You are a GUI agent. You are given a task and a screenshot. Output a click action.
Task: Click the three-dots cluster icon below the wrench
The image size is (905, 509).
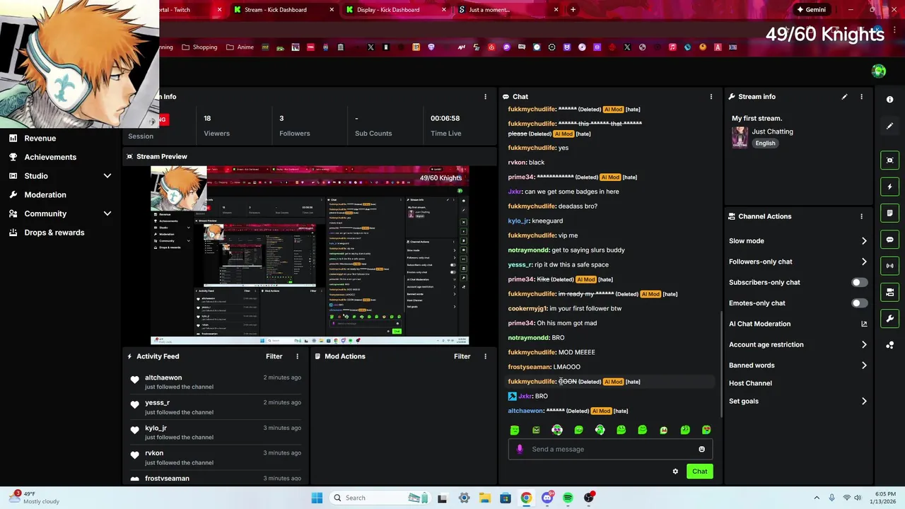pos(889,345)
